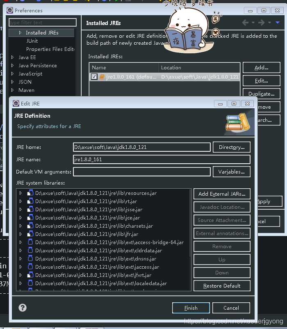Click Edit... in Preferences window
The width and height of the screenshot is (287, 329).
tap(262, 80)
